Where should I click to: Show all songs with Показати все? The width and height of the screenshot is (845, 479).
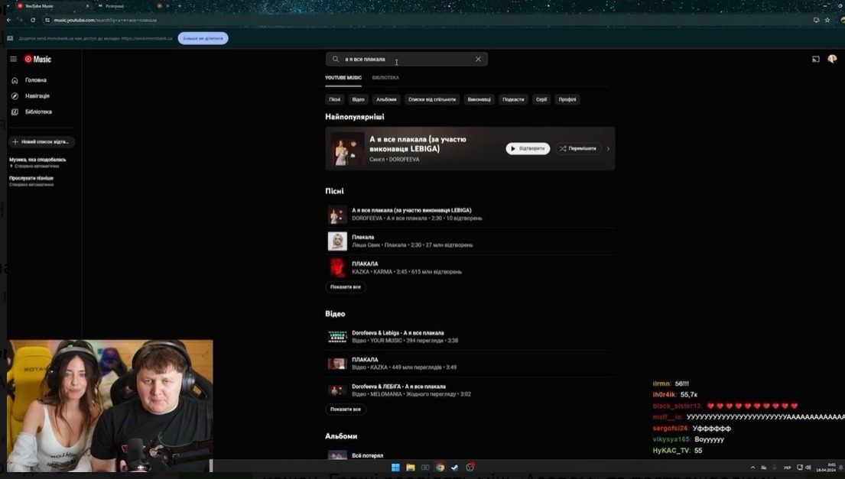click(346, 287)
